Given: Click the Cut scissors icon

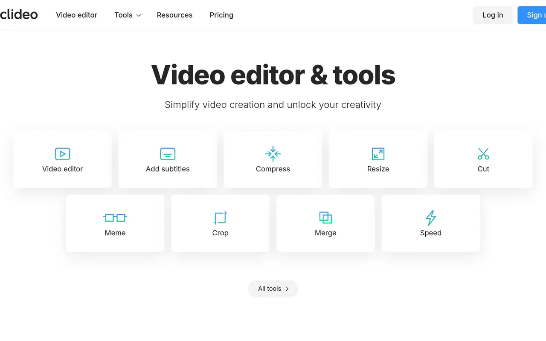Looking at the screenshot, I should 483,154.
